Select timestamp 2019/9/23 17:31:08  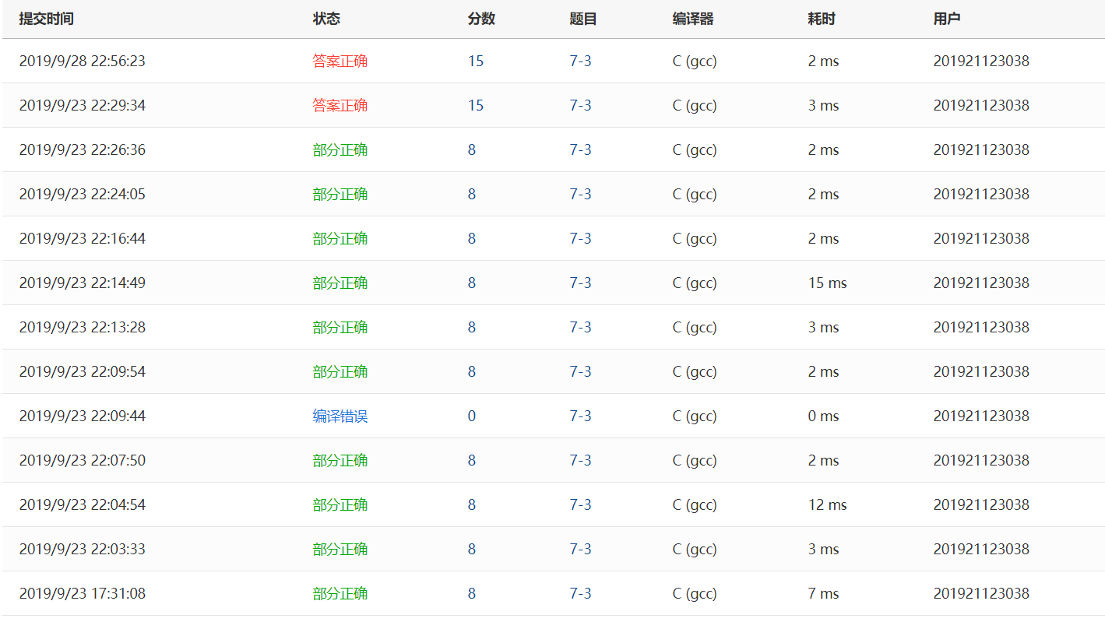(x=83, y=593)
